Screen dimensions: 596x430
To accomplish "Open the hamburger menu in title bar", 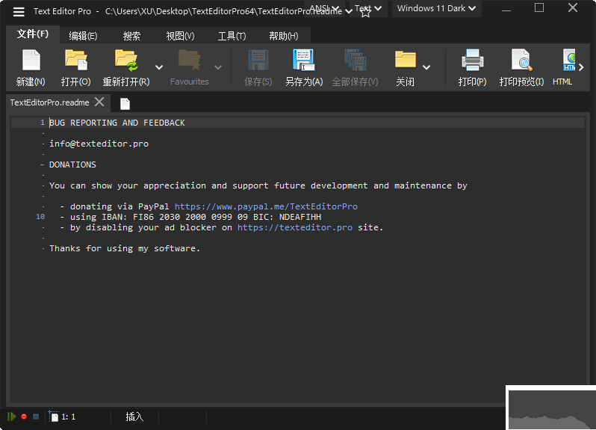I will (19, 11).
